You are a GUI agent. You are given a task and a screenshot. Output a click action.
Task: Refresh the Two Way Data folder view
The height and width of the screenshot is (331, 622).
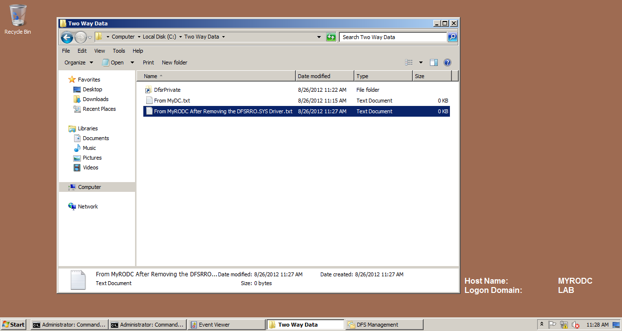pos(331,37)
